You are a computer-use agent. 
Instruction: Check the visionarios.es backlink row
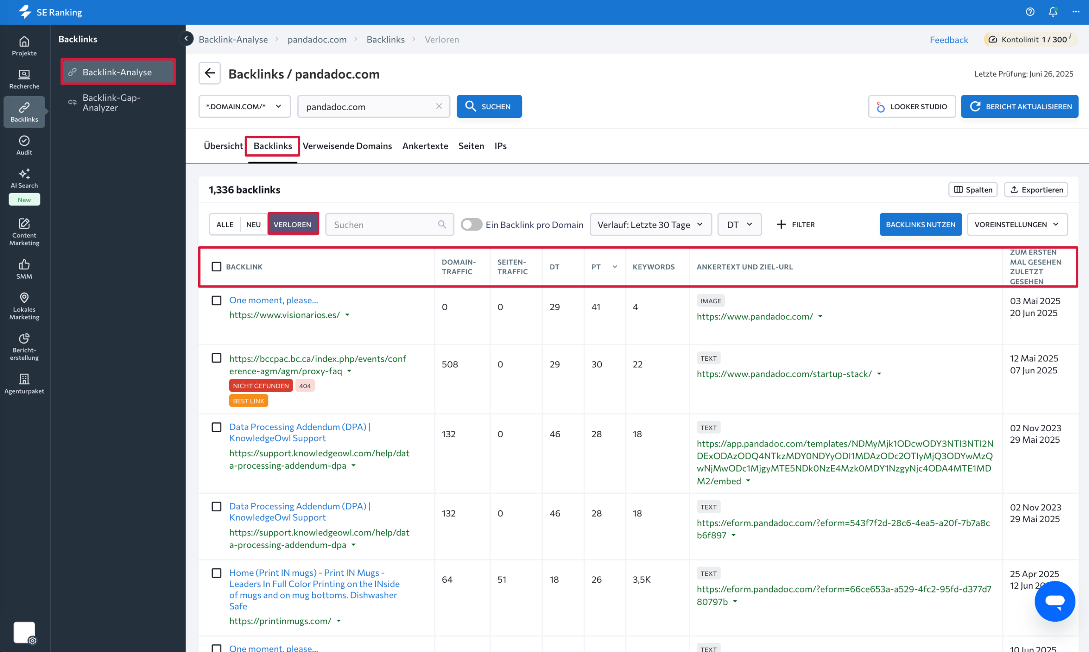click(217, 301)
